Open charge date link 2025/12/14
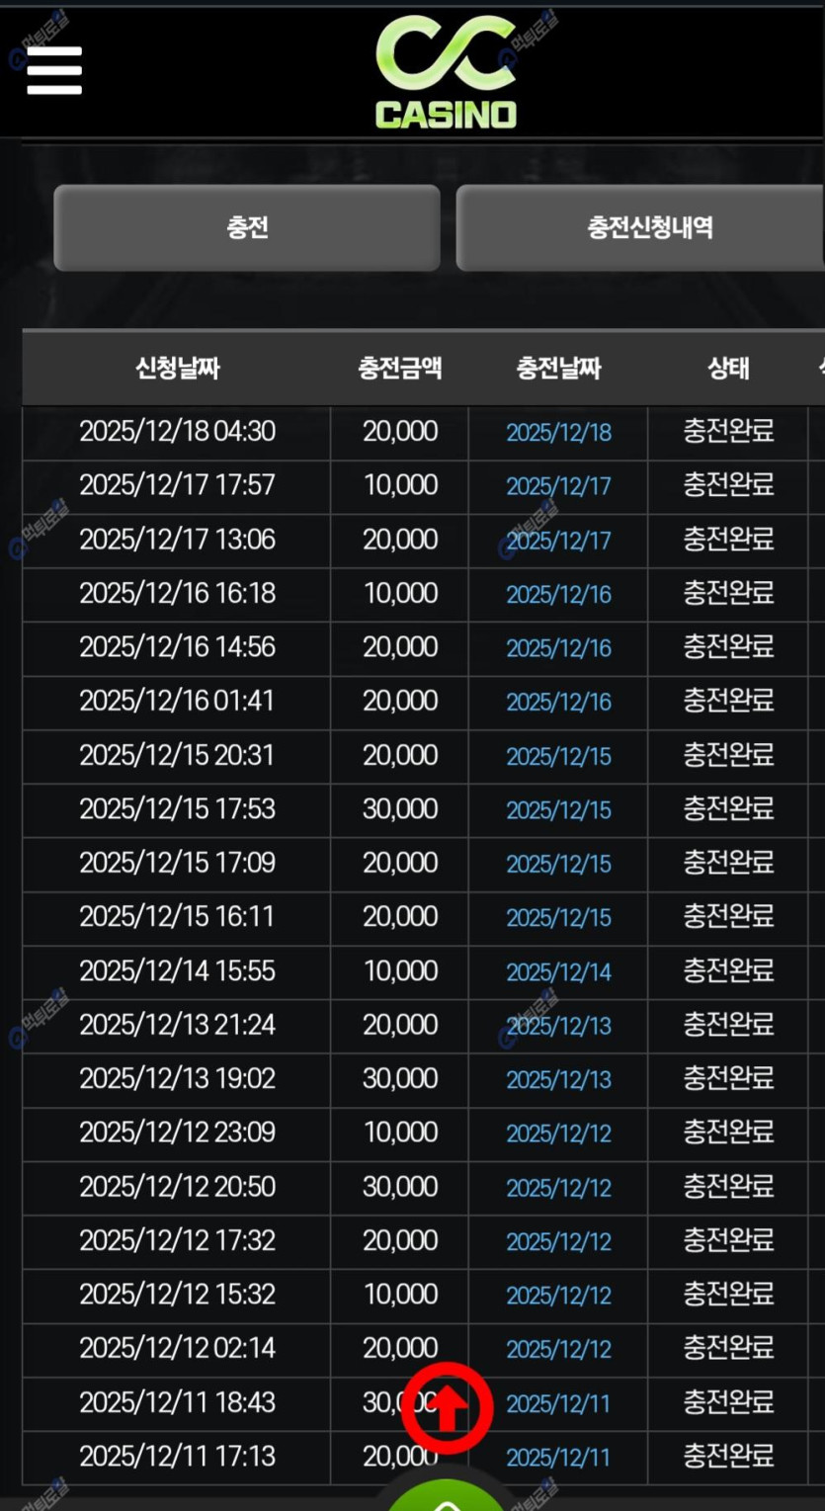This screenshot has width=825, height=1511. (558, 972)
